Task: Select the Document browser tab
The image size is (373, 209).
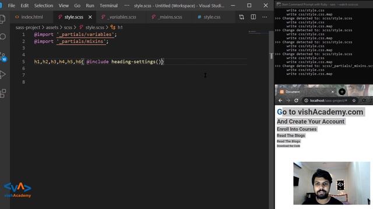Action: (x=307, y=92)
